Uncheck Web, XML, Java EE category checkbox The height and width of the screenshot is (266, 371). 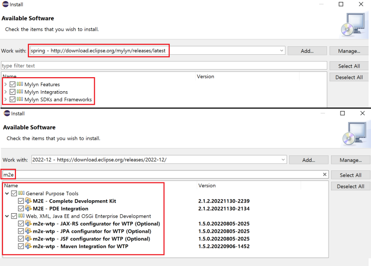[14, 216]
